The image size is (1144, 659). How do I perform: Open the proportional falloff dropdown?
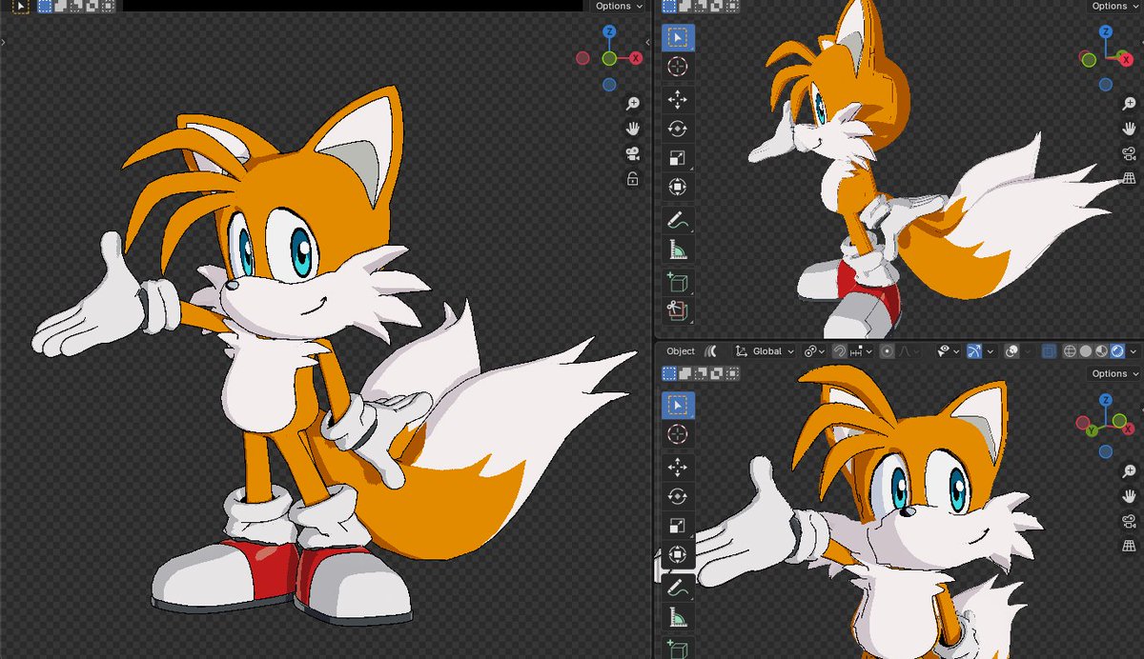[x=910, y=351]
